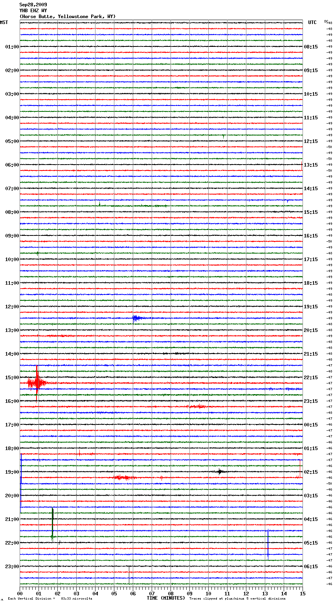Click the 03 minute tick label
This screenshot has height=604, width=334.
point(76,593)
